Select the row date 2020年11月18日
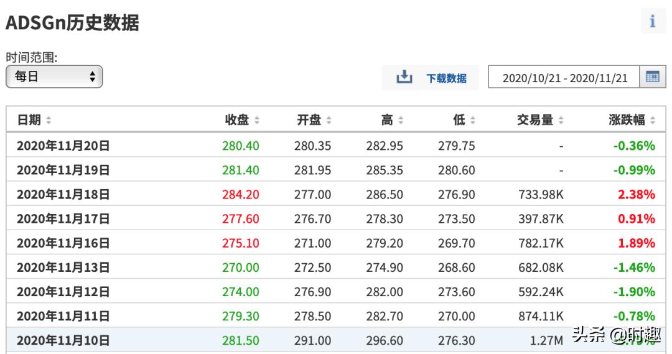This screenshot has width=672, height=354. (x=63, y=195)
